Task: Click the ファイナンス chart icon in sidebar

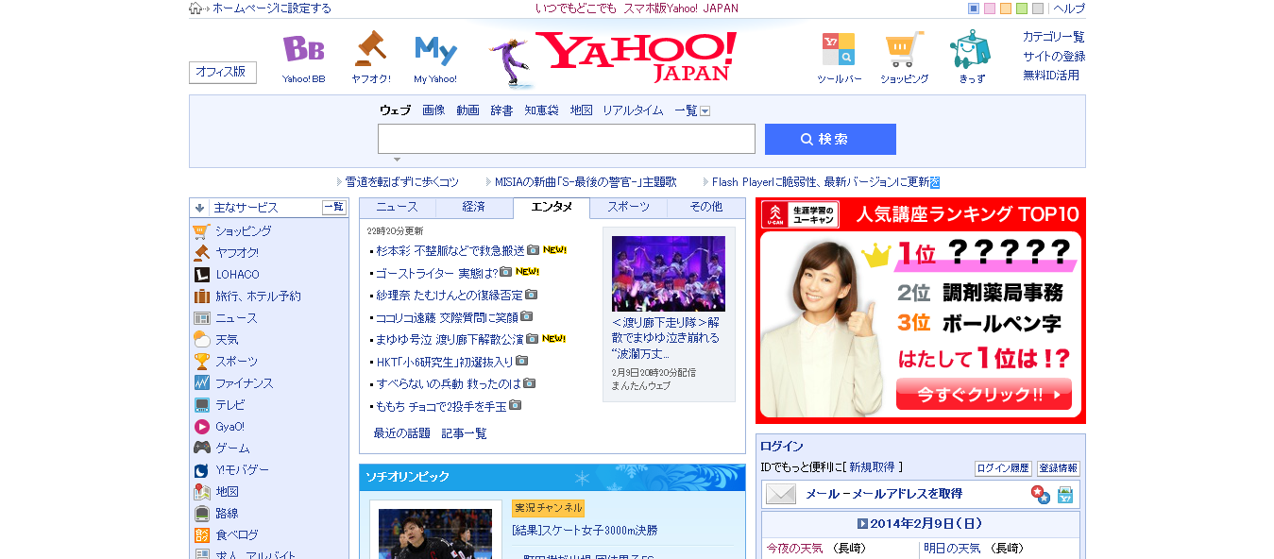Action: pyautogui.click(x=201, y=383)
